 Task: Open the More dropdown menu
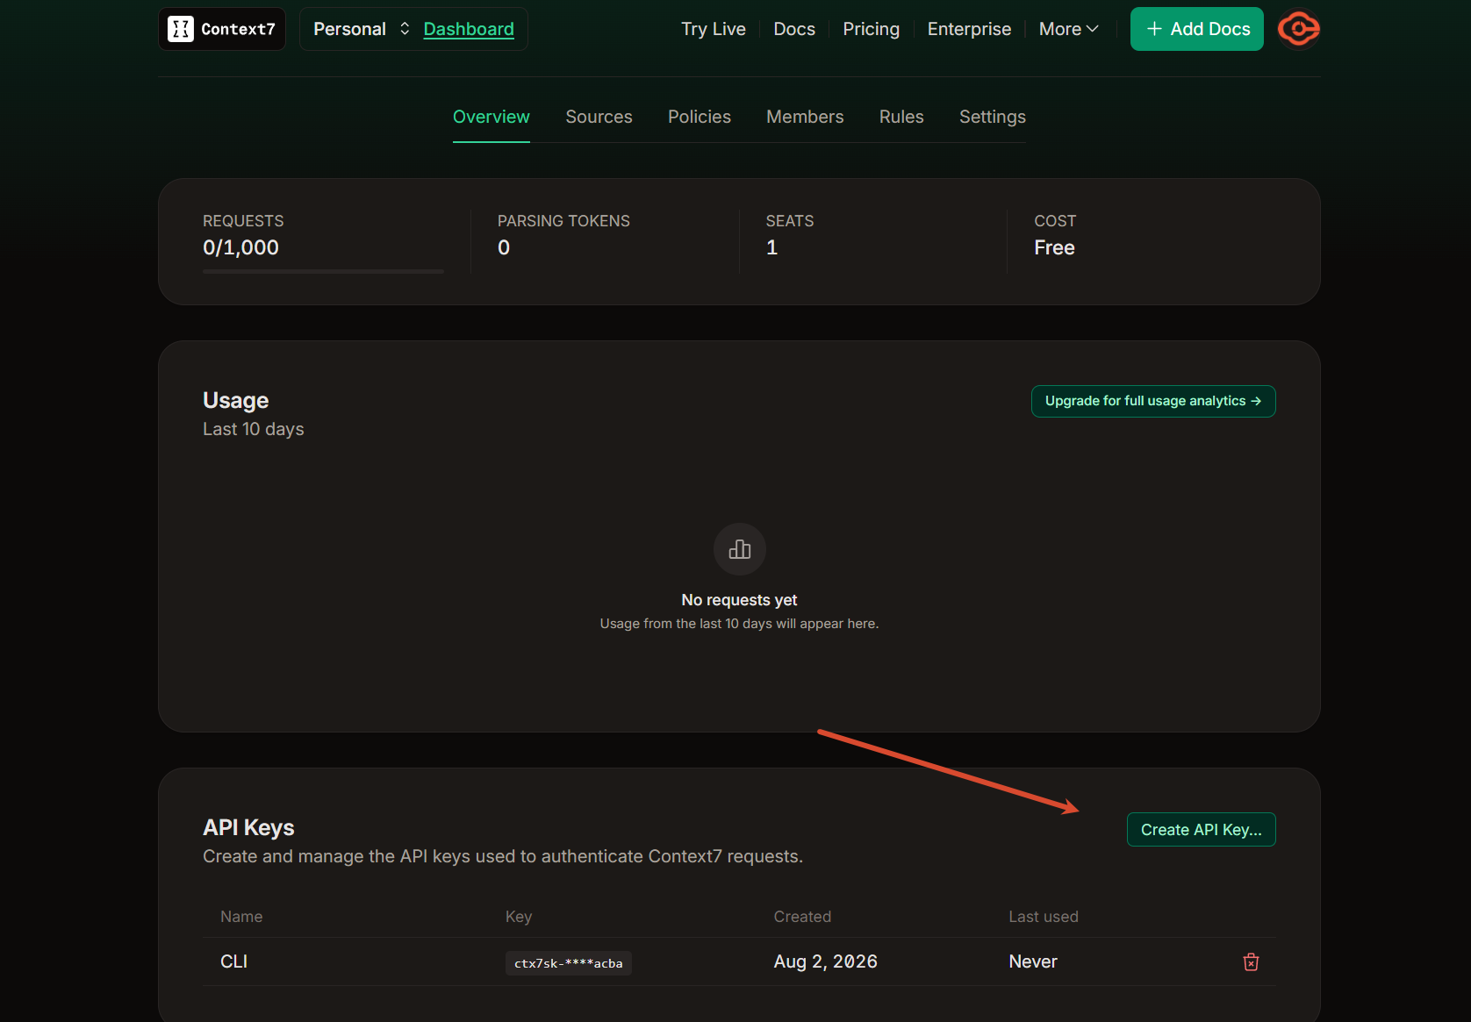[1068, 29]
